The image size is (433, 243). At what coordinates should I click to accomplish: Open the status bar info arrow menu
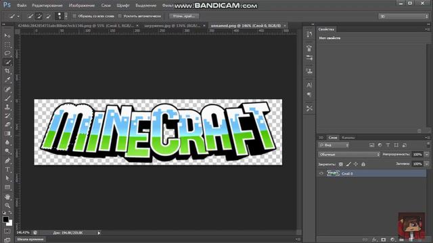[99, 233]
